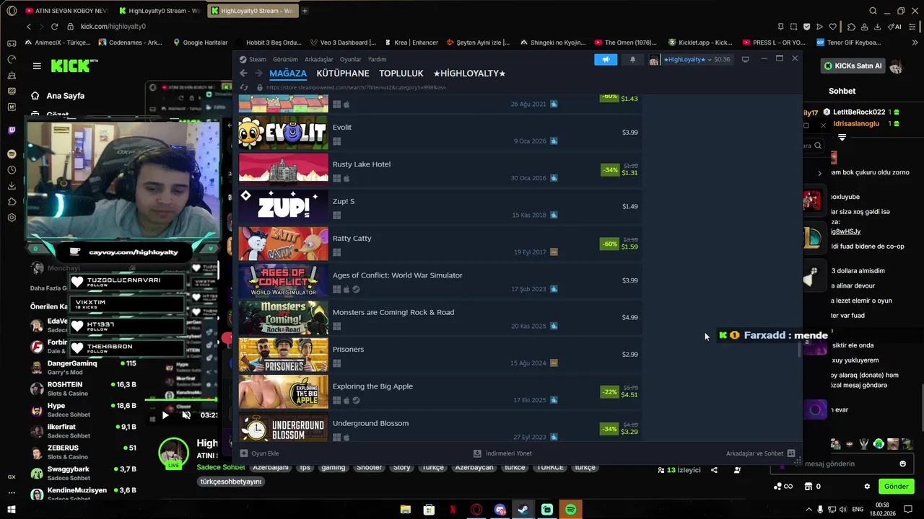The height and width of the screenshot is (519, 924).
Task: Open Spotify from the Windows taskbar
Action: [x=571, y=510]
